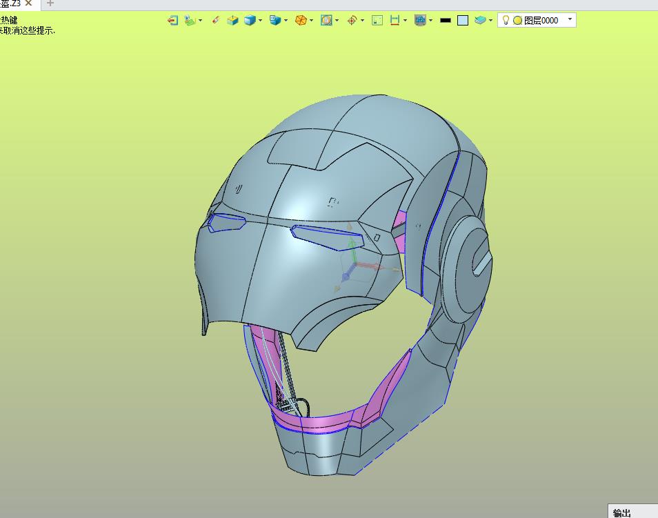Image resolution: width=658 pixels, height=518 pixels.
Task: Click the hint text about cancelling prompts
Action: click(28, 30)
